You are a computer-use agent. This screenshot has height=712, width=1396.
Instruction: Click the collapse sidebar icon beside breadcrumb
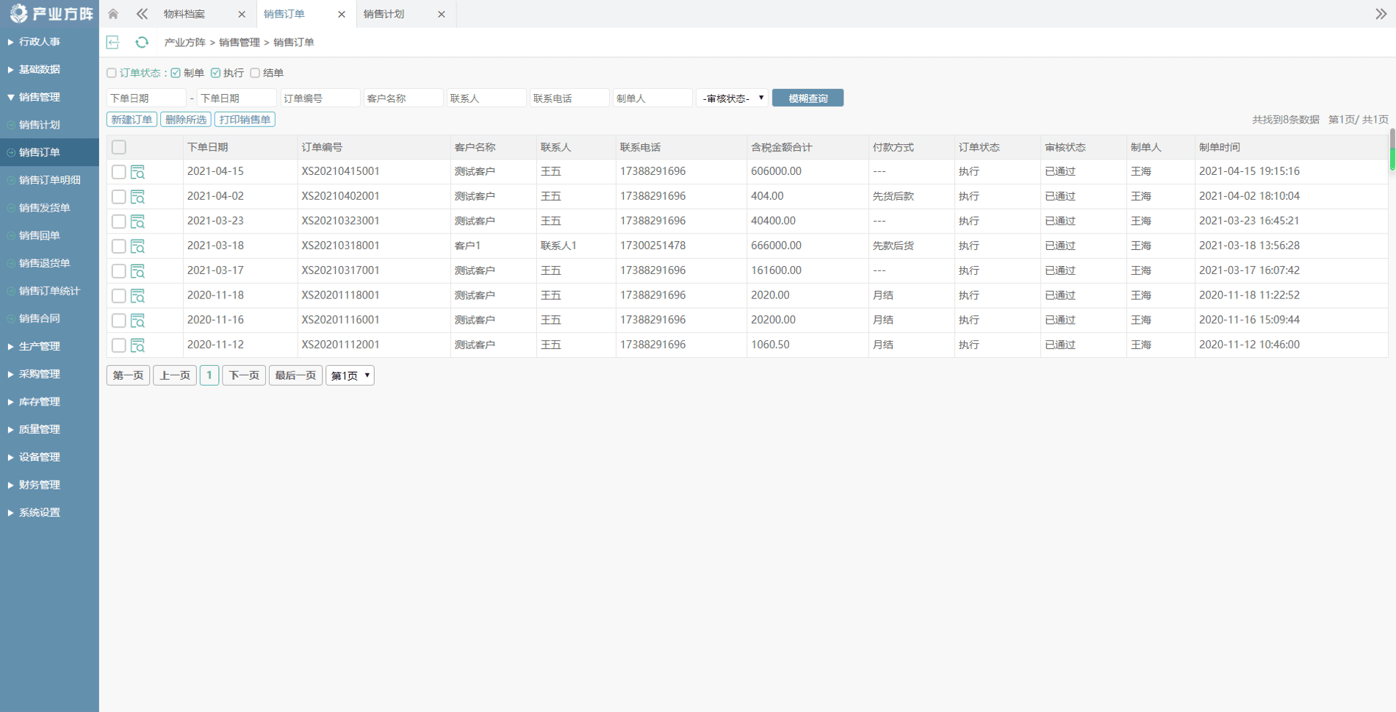coord(113,43)
